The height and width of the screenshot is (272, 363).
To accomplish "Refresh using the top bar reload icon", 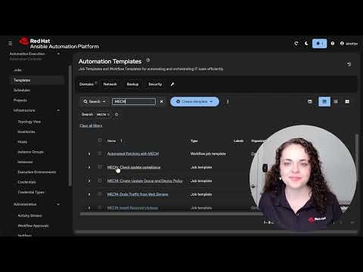I will pyautogui.click(x=296, y=44).
